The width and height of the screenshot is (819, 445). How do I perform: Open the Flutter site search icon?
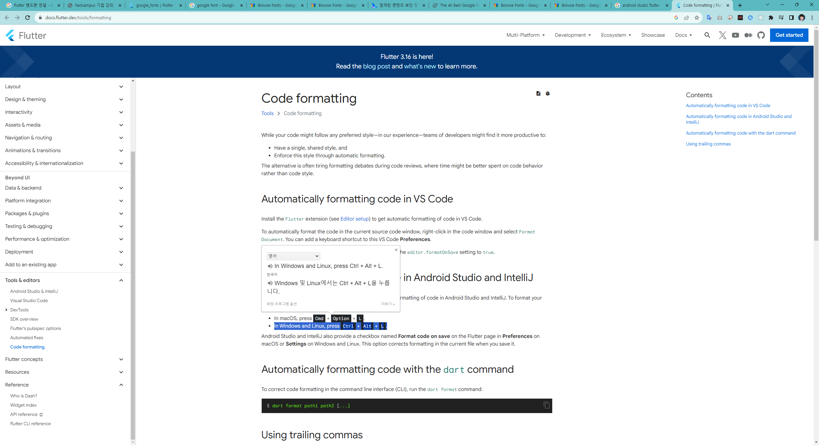tap(707, 35)
